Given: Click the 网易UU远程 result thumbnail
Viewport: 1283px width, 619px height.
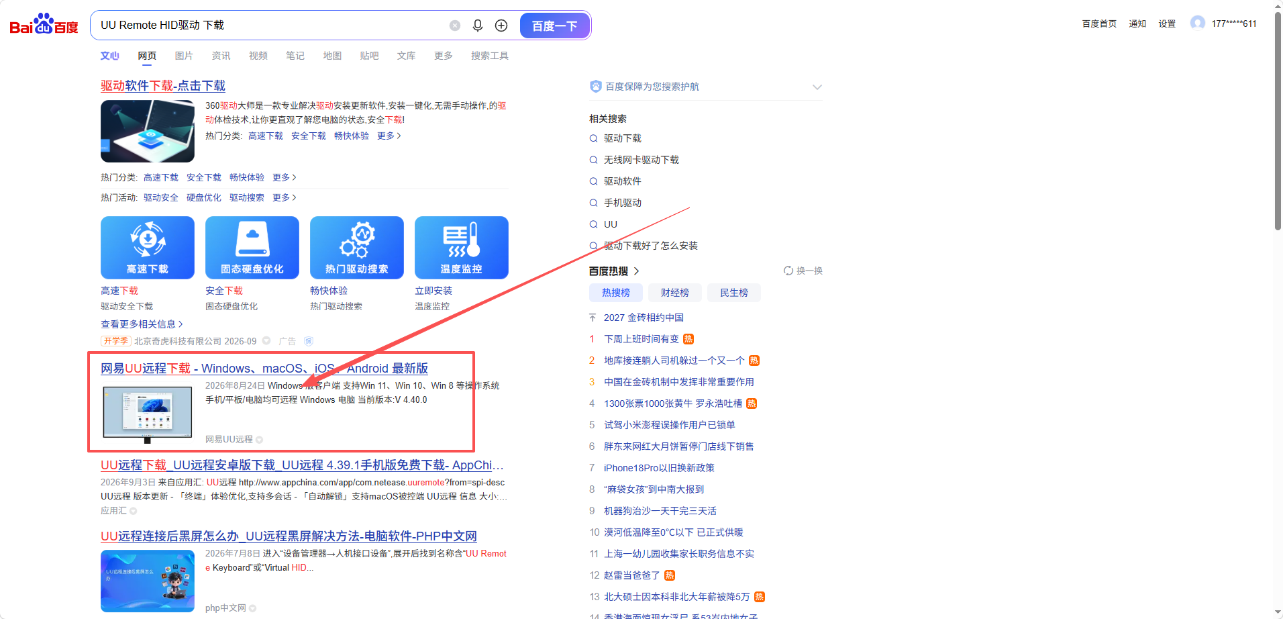Looking at the screenshot, I should coord(148,413).
